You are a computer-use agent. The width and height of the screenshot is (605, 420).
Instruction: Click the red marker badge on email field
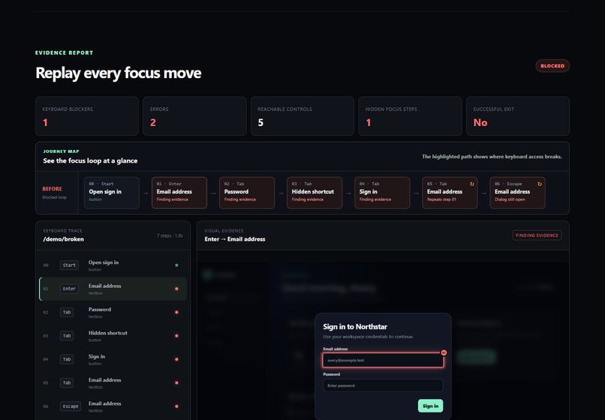pyautogui.click(x=444, y=352)
